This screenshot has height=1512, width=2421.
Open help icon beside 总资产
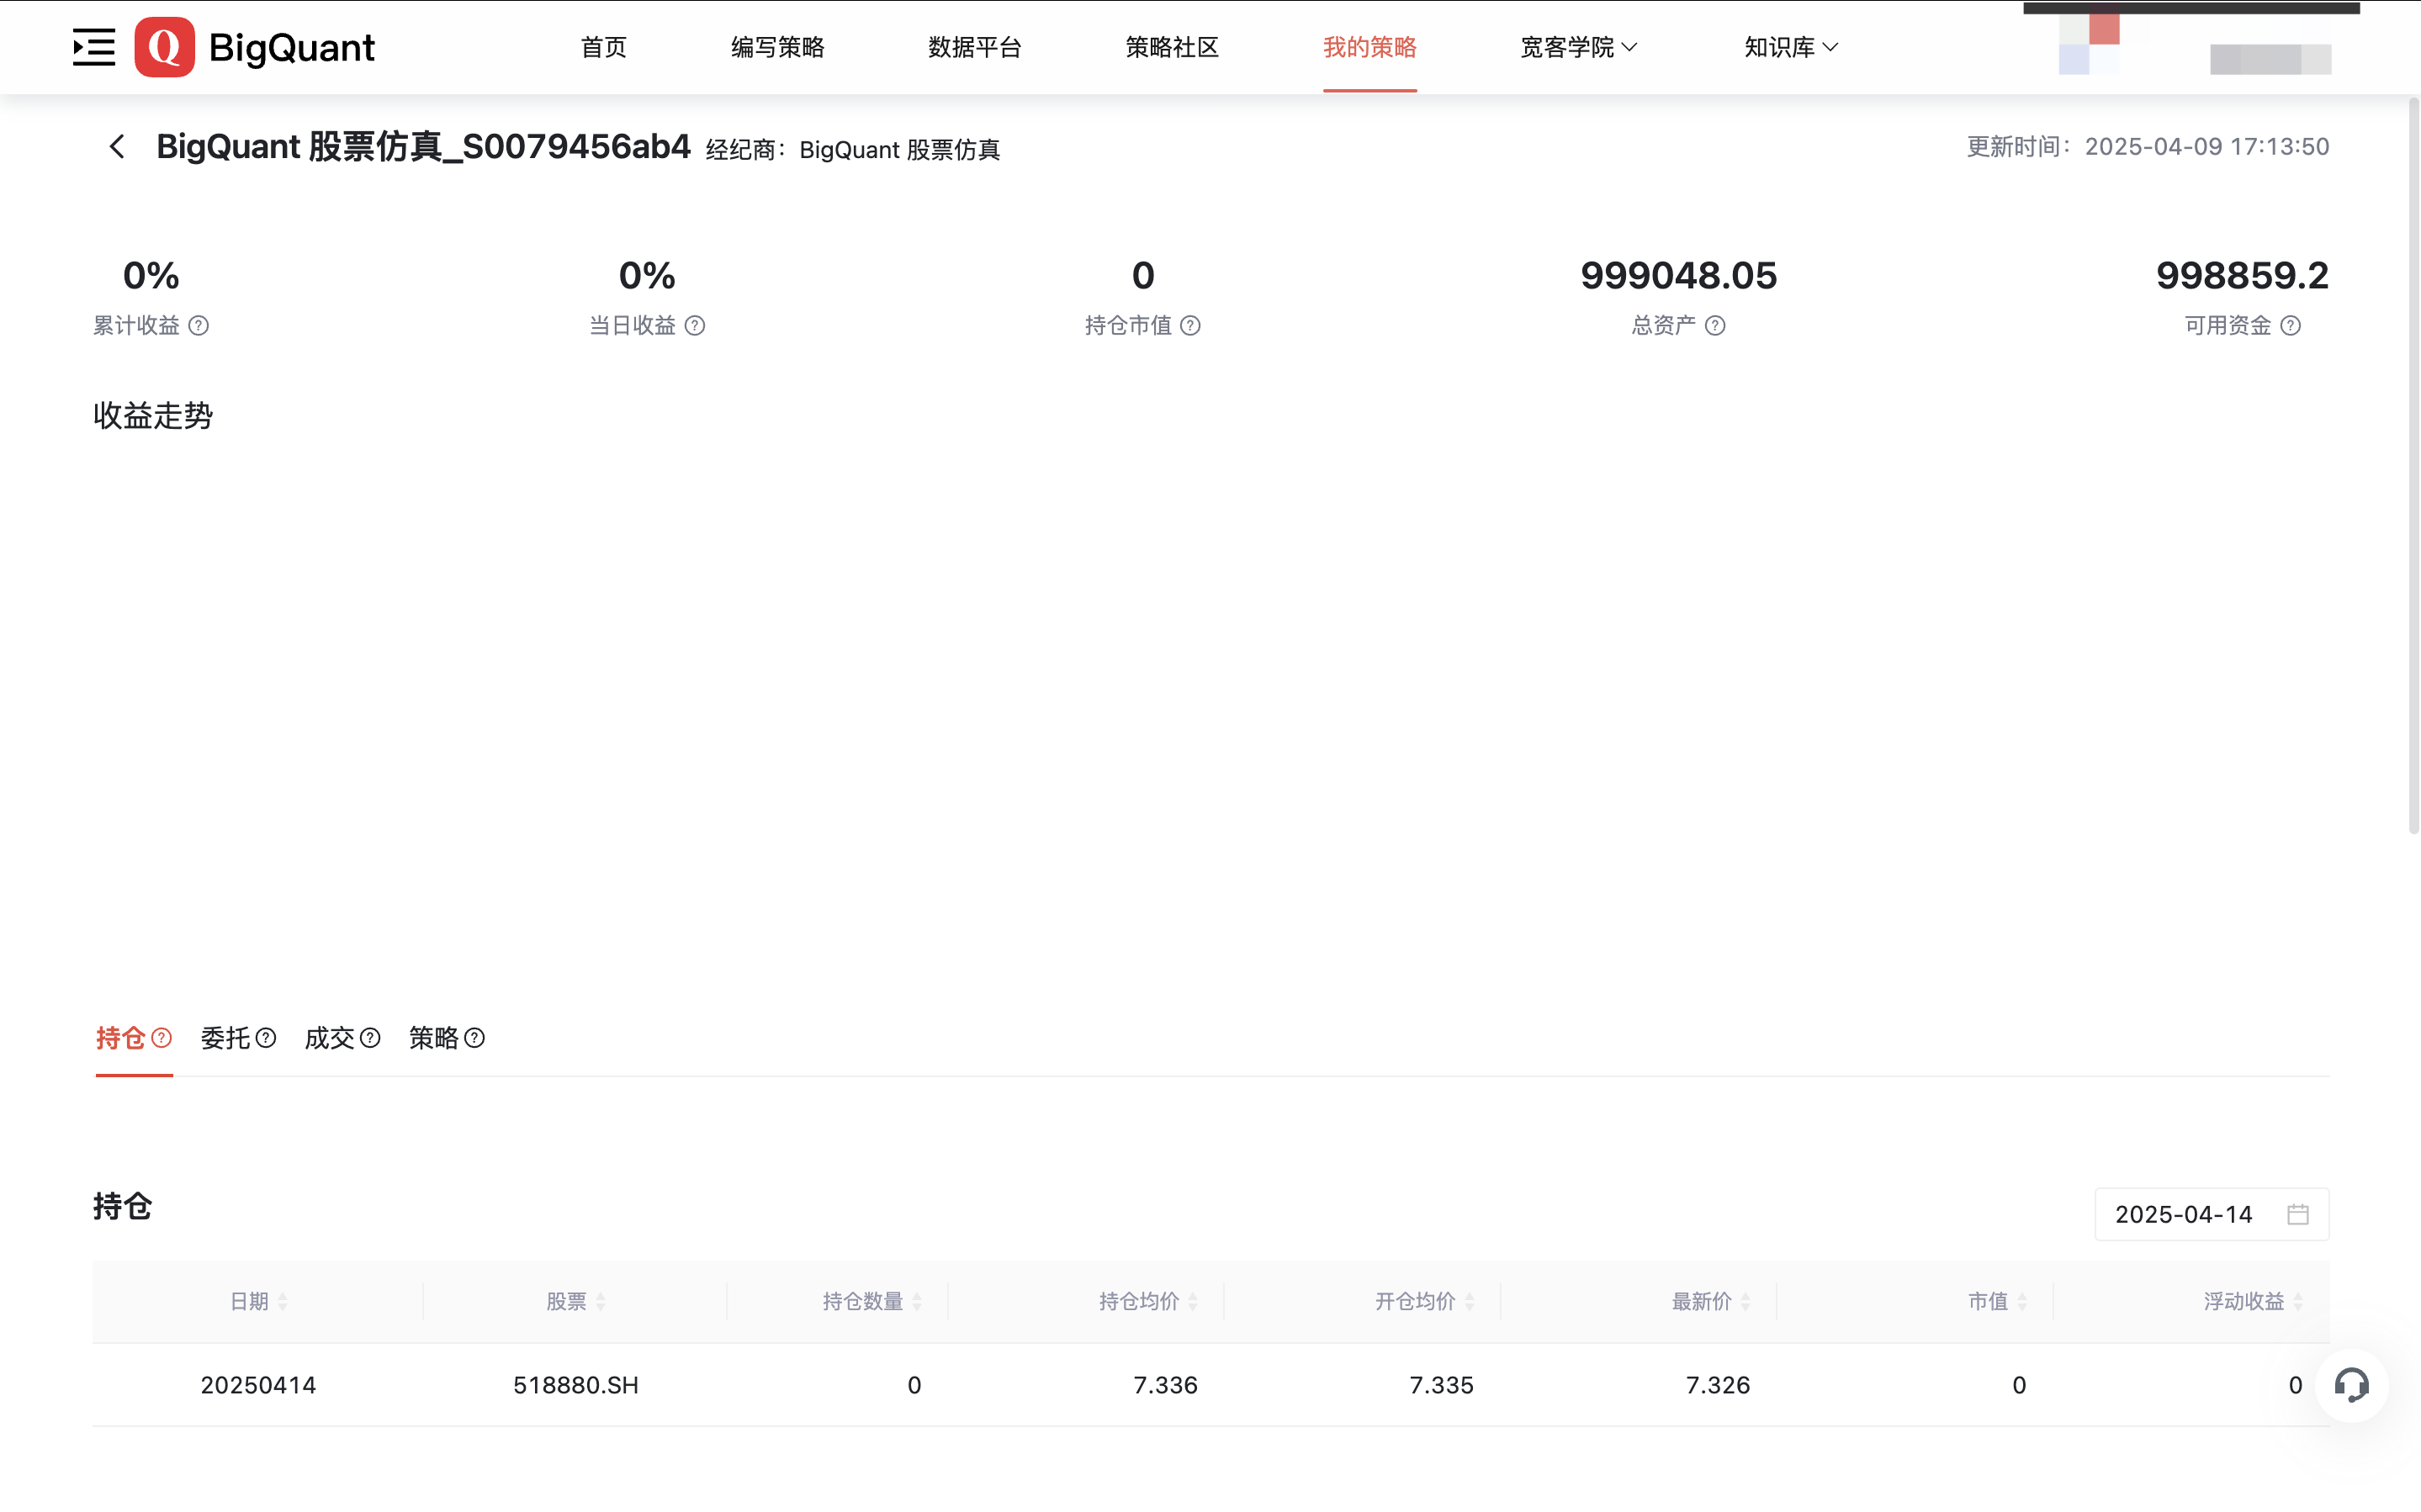click(x=1715, y=326)
